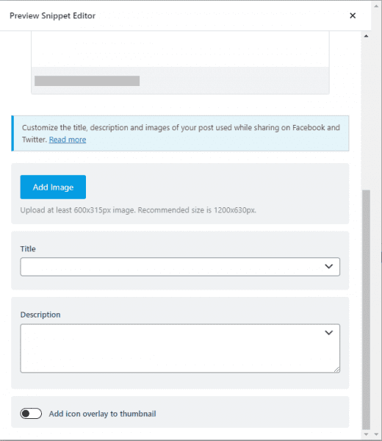Image resolution: width=382 pixels, height=441 pixels.
Task: Close the Preview Snippet Editor dialog
Action: coord(353,15)
